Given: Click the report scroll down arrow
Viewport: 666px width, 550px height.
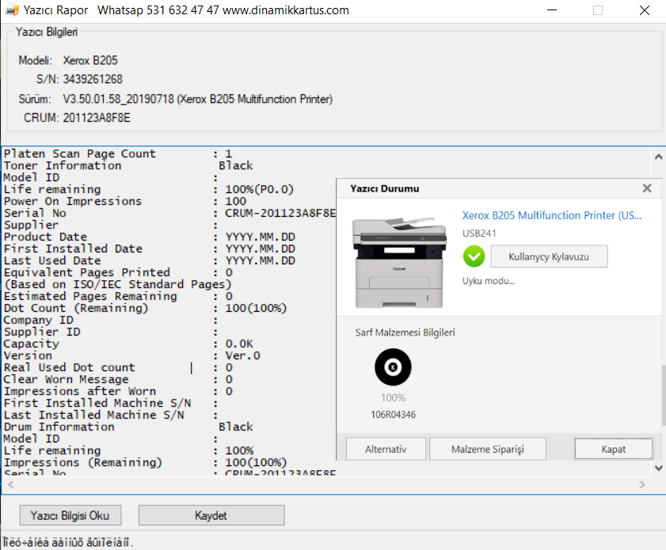Looking at the screenshot, I should click(658, 468).
